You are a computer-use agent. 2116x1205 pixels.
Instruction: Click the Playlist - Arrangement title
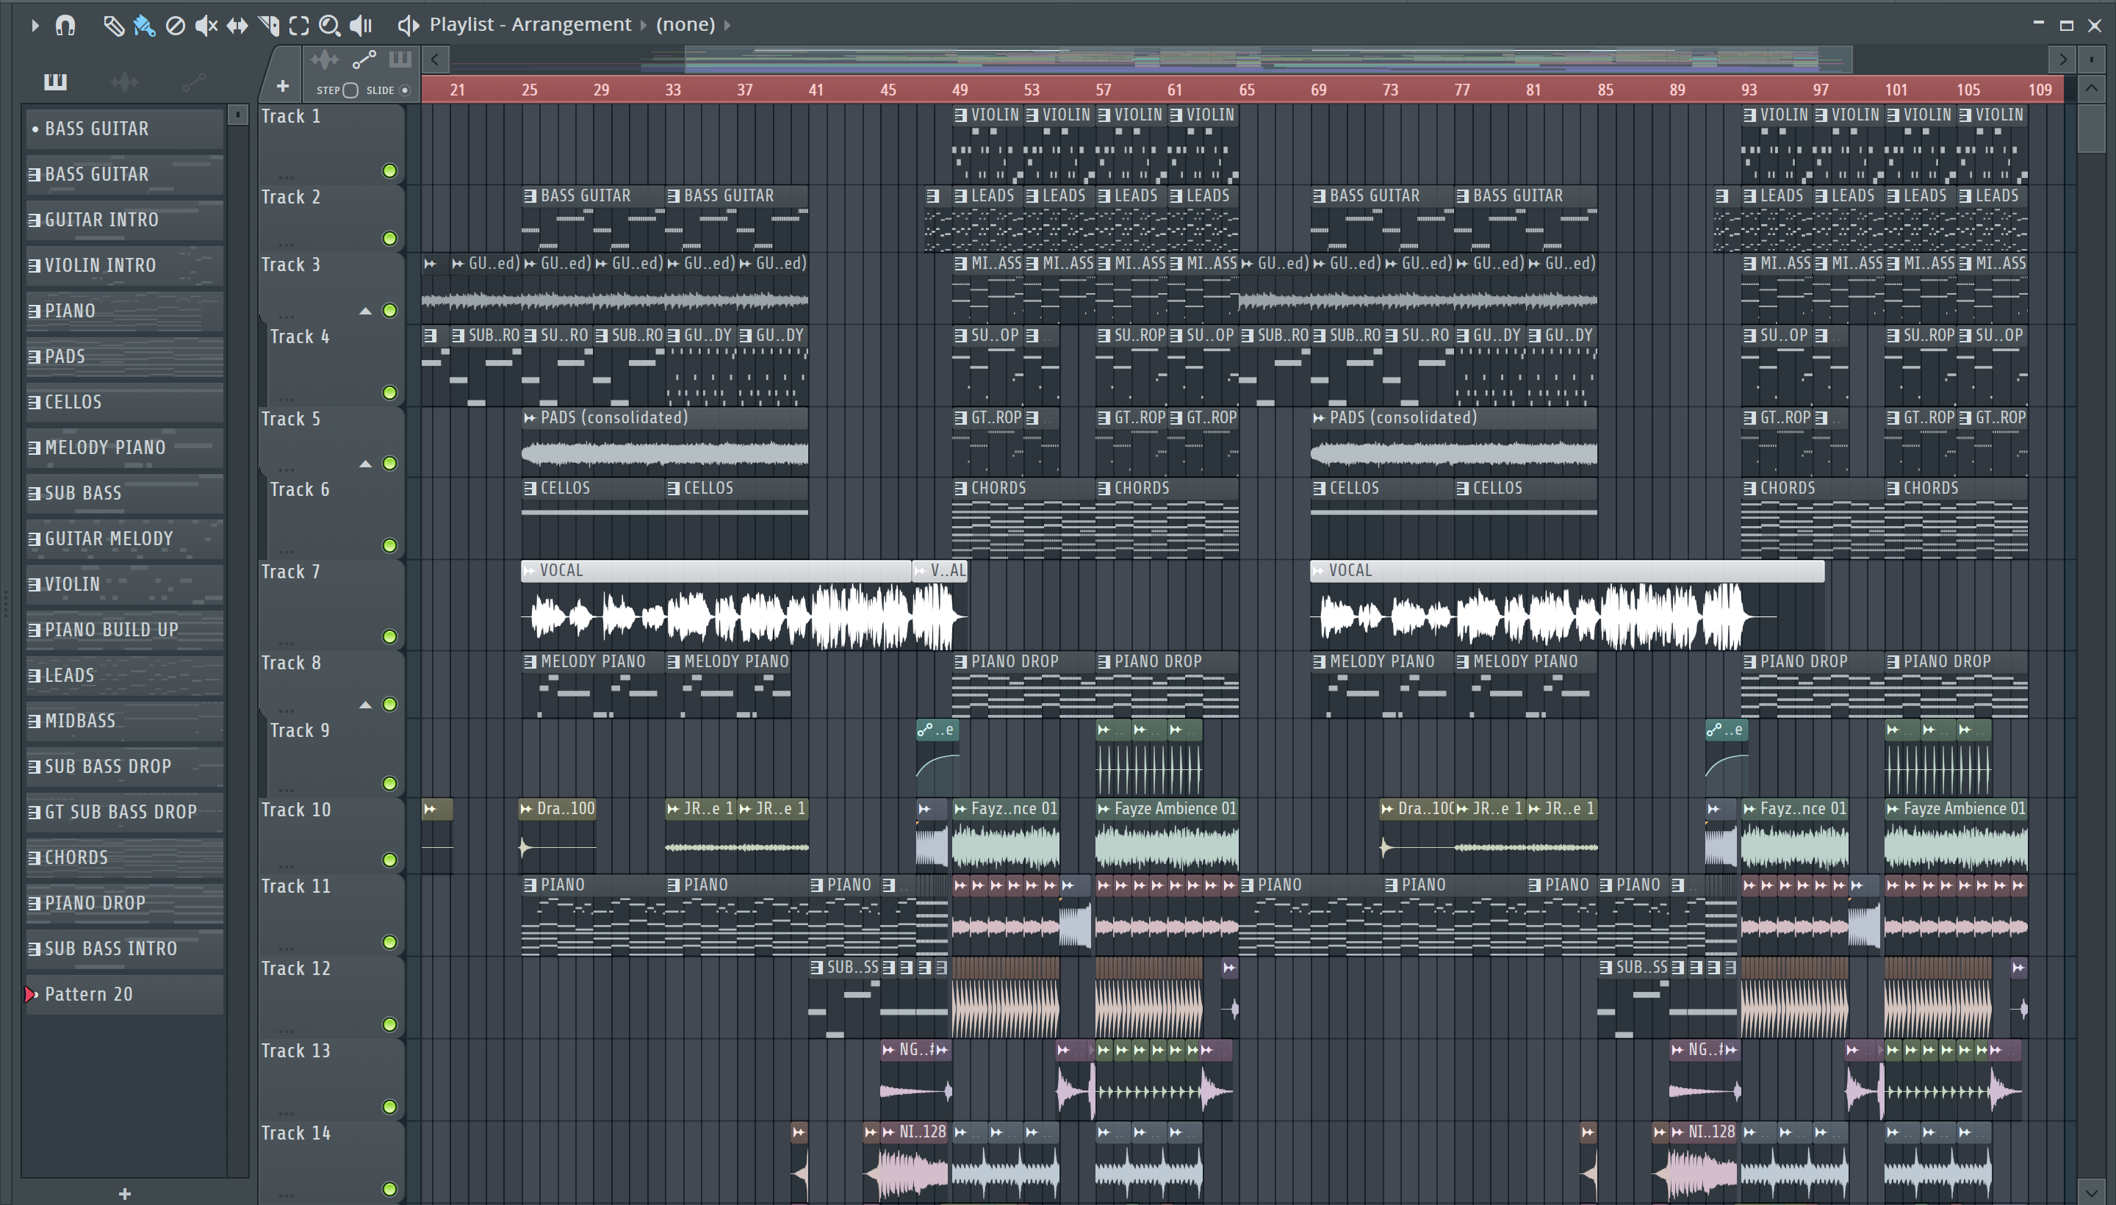click(530, 25)
